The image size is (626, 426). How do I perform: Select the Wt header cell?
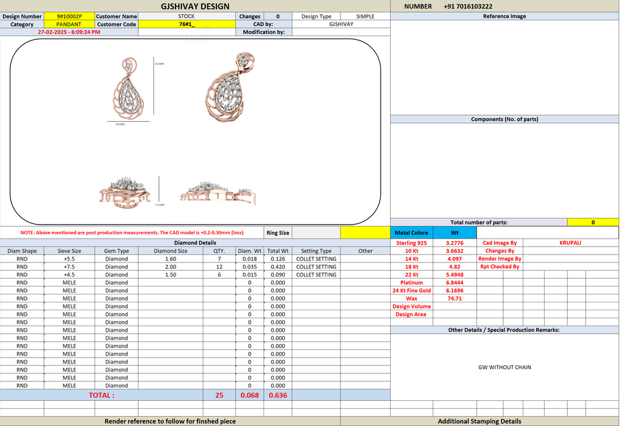(x=455, y=233)
